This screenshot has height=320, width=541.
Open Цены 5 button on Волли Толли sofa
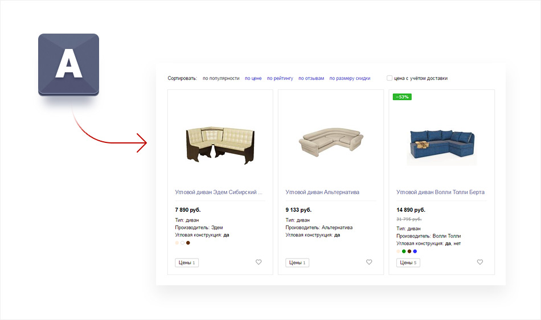click(408, 262)
